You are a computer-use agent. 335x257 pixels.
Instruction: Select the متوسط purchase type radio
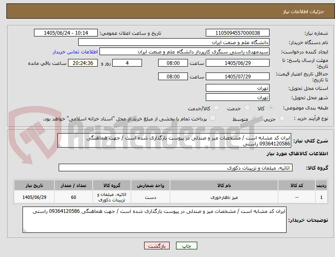[254, 118]
